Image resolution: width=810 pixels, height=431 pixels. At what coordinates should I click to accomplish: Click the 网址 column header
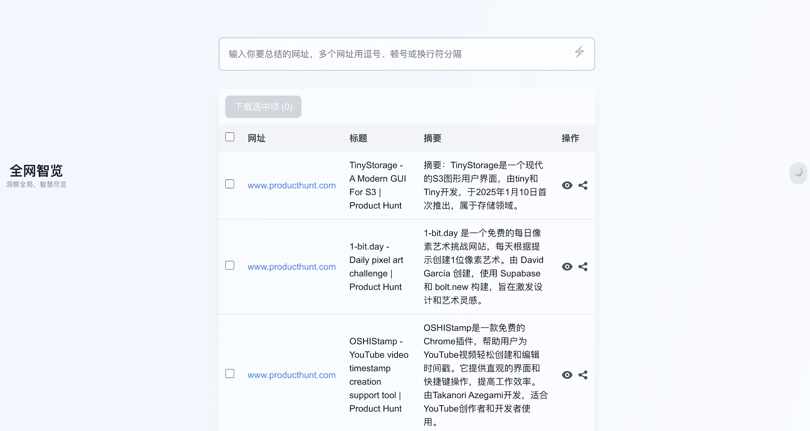(256, 138)
